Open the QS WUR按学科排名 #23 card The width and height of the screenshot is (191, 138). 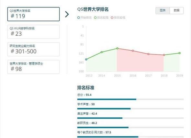pyautogui.click(x=33, y=32)
